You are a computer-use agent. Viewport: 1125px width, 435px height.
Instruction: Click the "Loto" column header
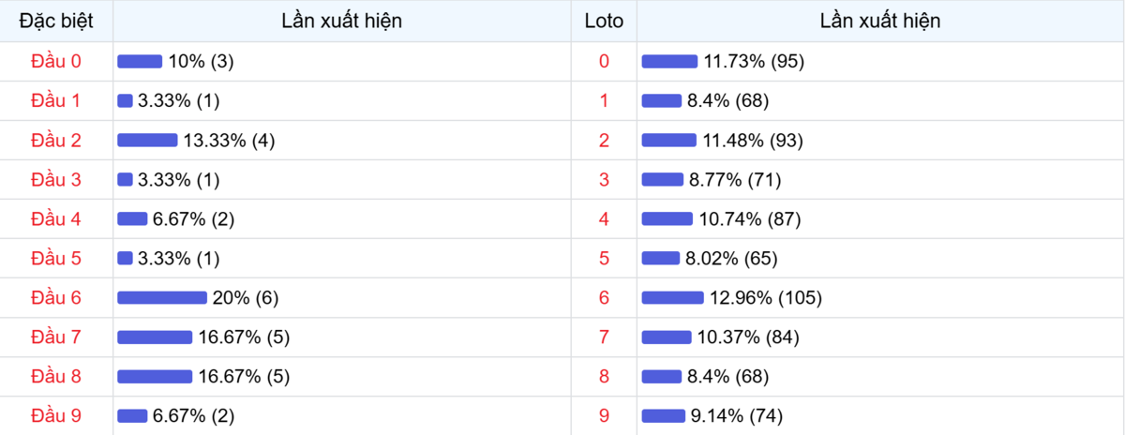[604, 21]
